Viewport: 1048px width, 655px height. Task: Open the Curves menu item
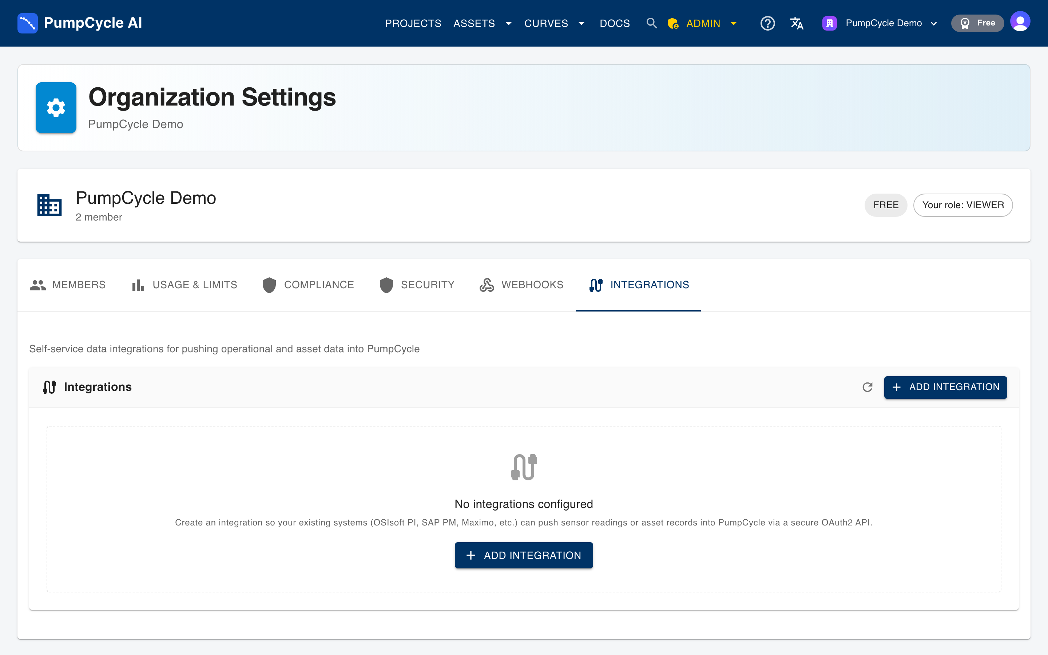pyautogui.click(x=546, y=23)
